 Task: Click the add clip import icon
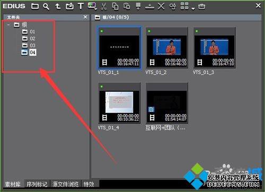coord(69,6)
